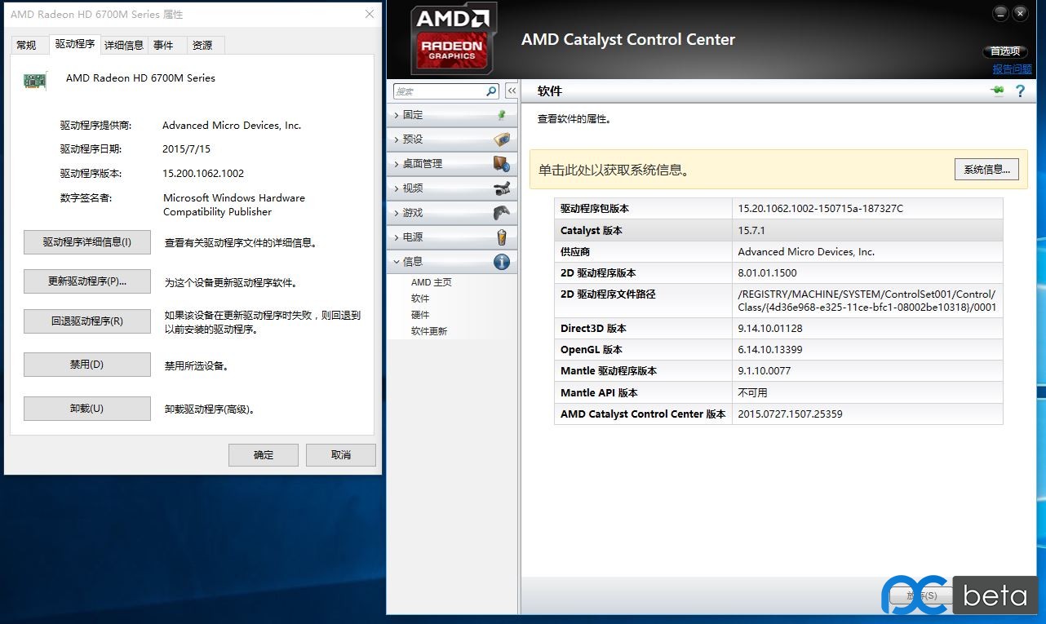This screenshot has height=624, width=1046.
Task: Click the 视频 camera icon
Action: pos(502,188)
